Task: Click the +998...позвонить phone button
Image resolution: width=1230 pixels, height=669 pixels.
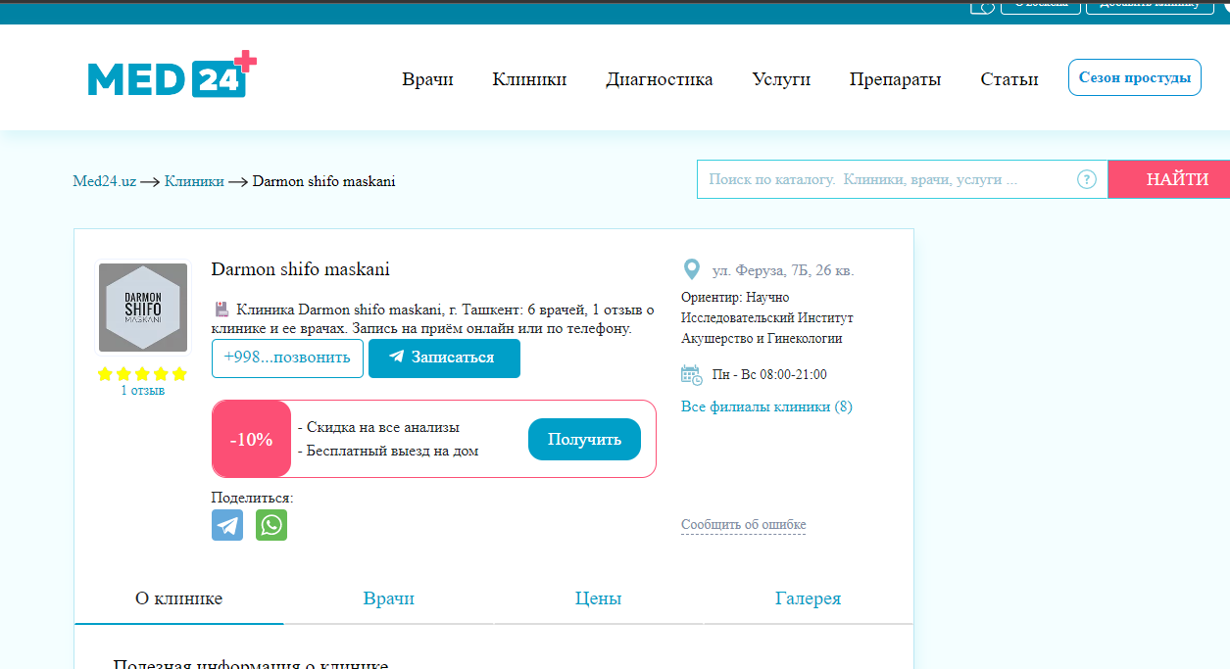Action: pos(287,358)
